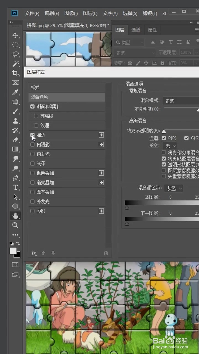Image resolution: width=199 pixels, height=354 pixels.
Task: Toggle the 描边 checkbox
Action: coord(33,135)
